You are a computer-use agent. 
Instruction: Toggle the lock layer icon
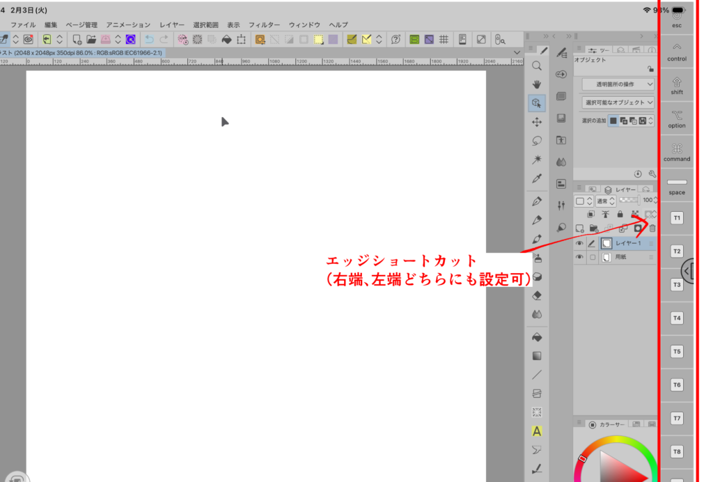click(620, 215)
